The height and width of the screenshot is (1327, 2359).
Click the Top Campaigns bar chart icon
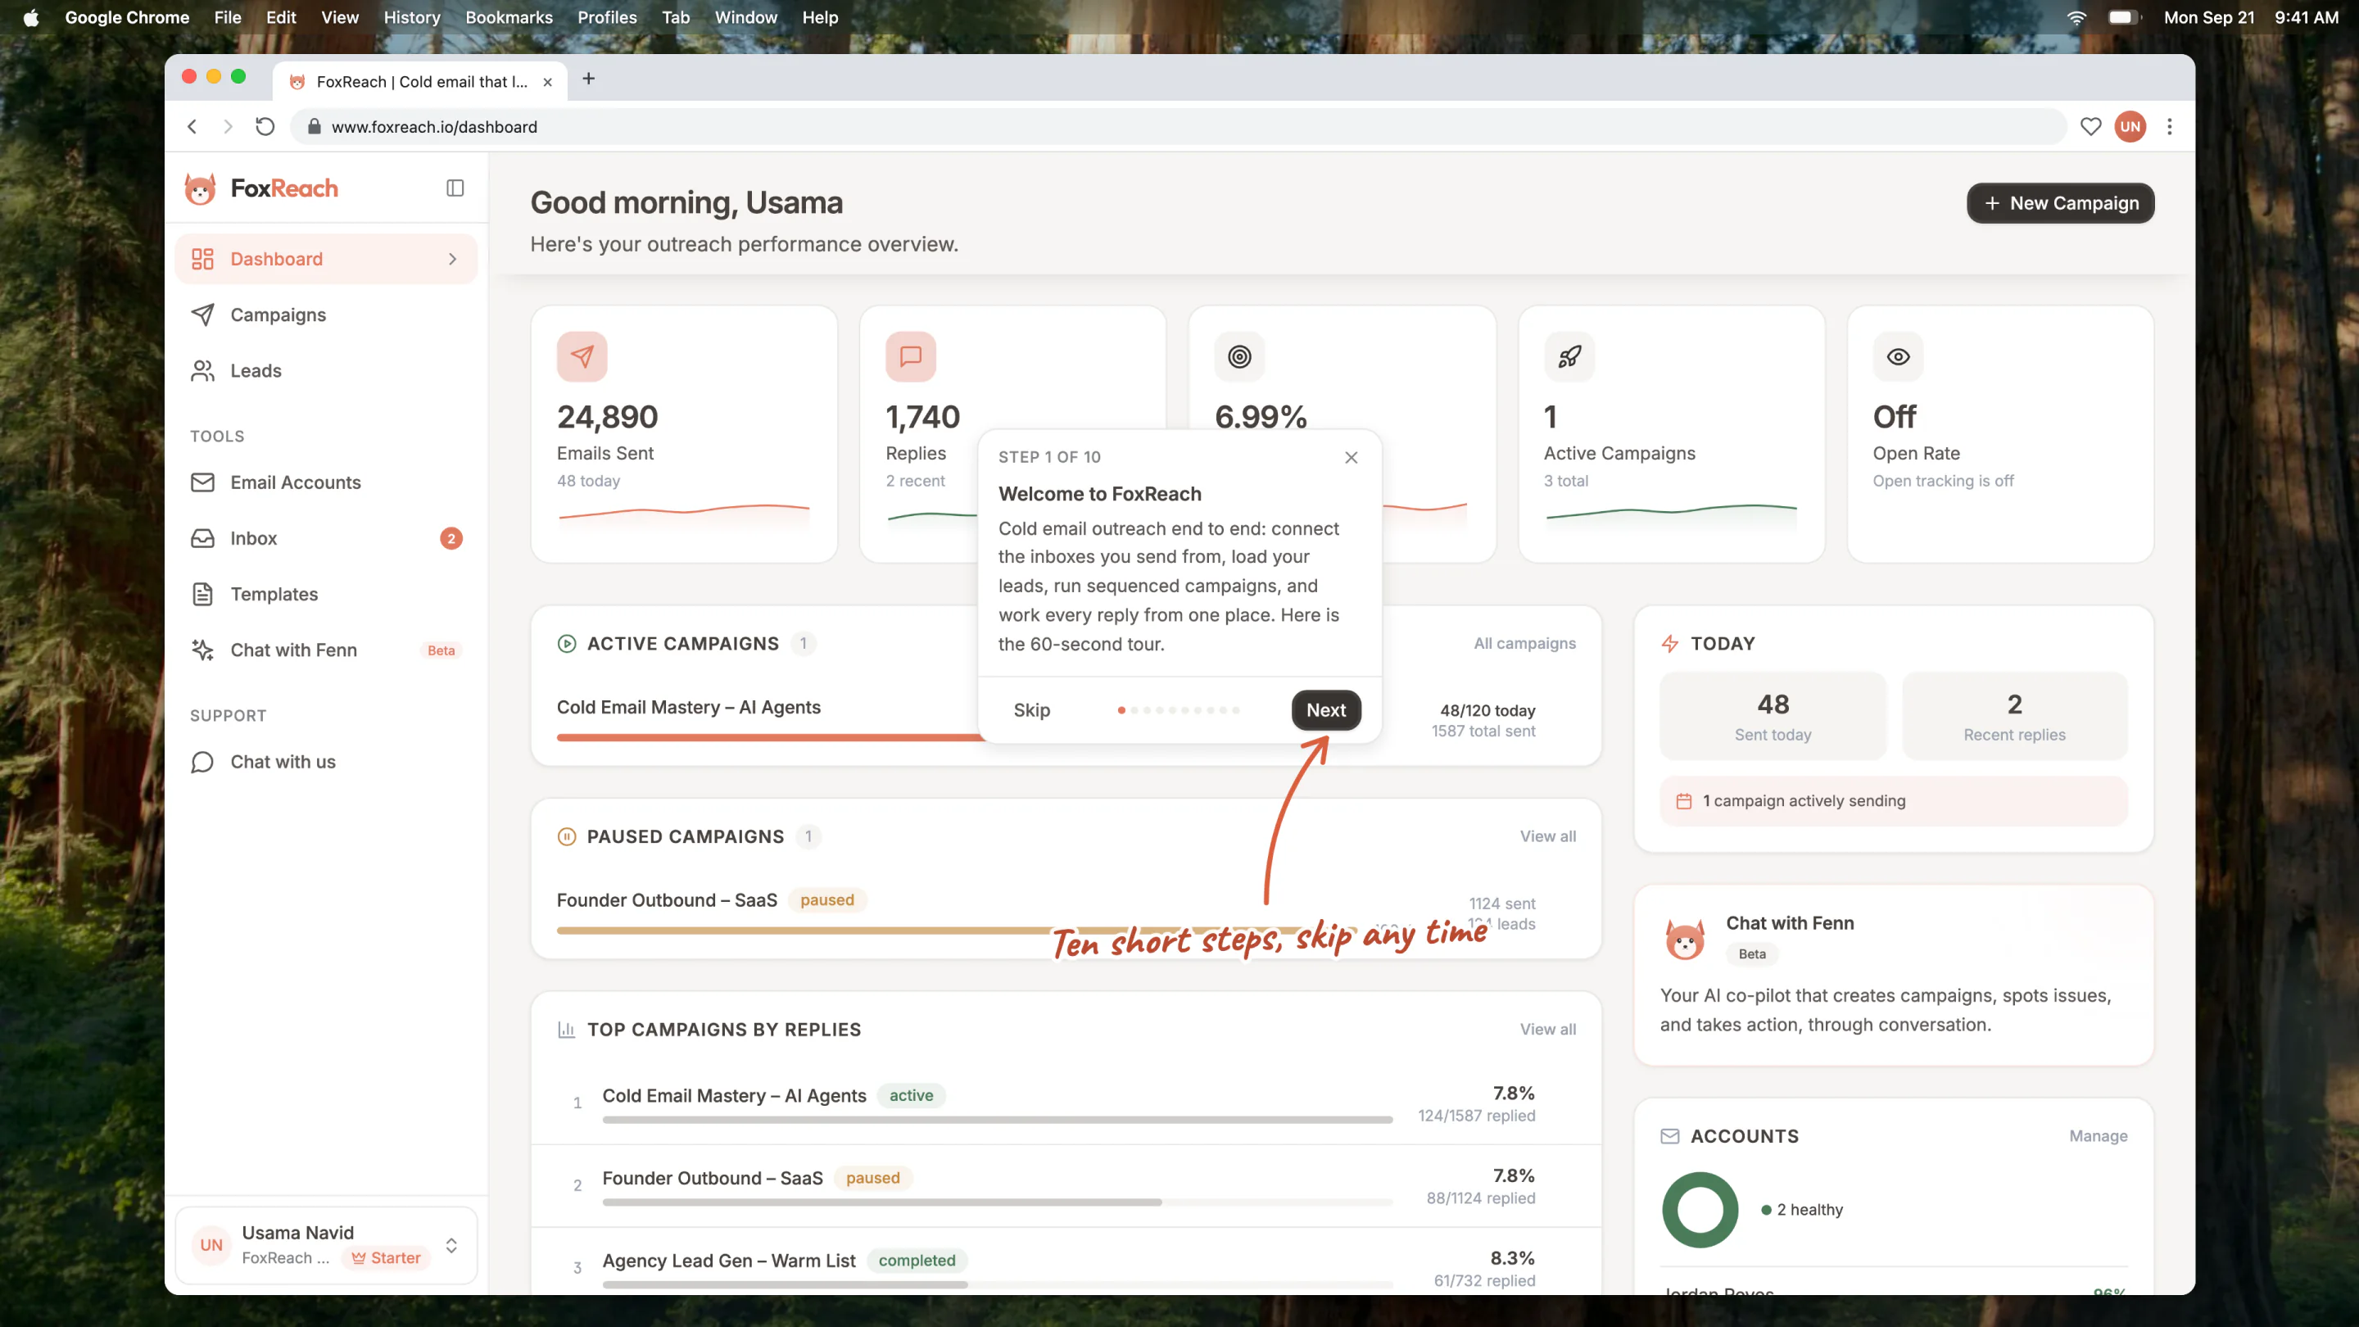(x=567, y=1030)
